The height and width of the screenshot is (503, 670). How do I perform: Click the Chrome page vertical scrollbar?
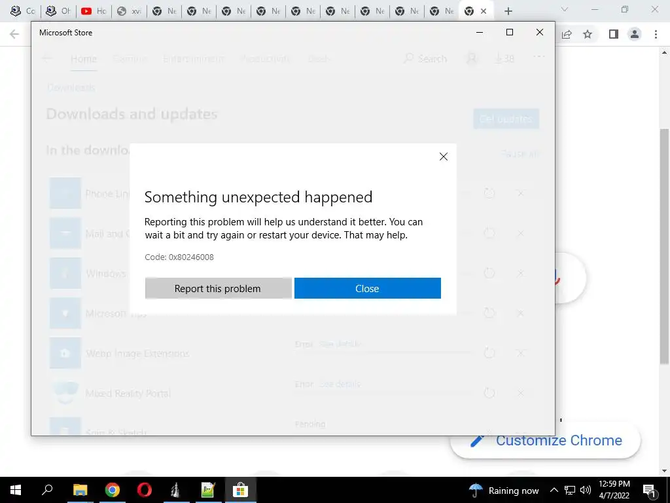[665, 246]
